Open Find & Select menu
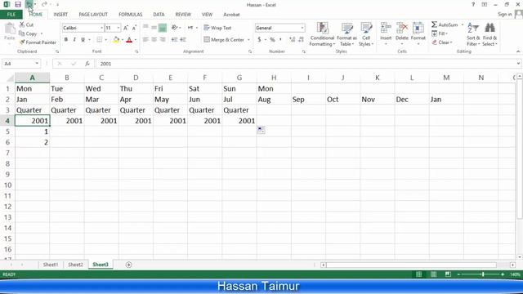This screenshot has height=294, width=523. point(489,34)
